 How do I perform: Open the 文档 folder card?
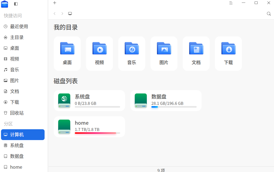[196, 54]
